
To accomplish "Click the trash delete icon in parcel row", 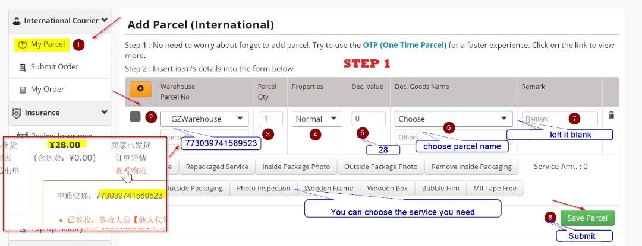I will [611, 115].
